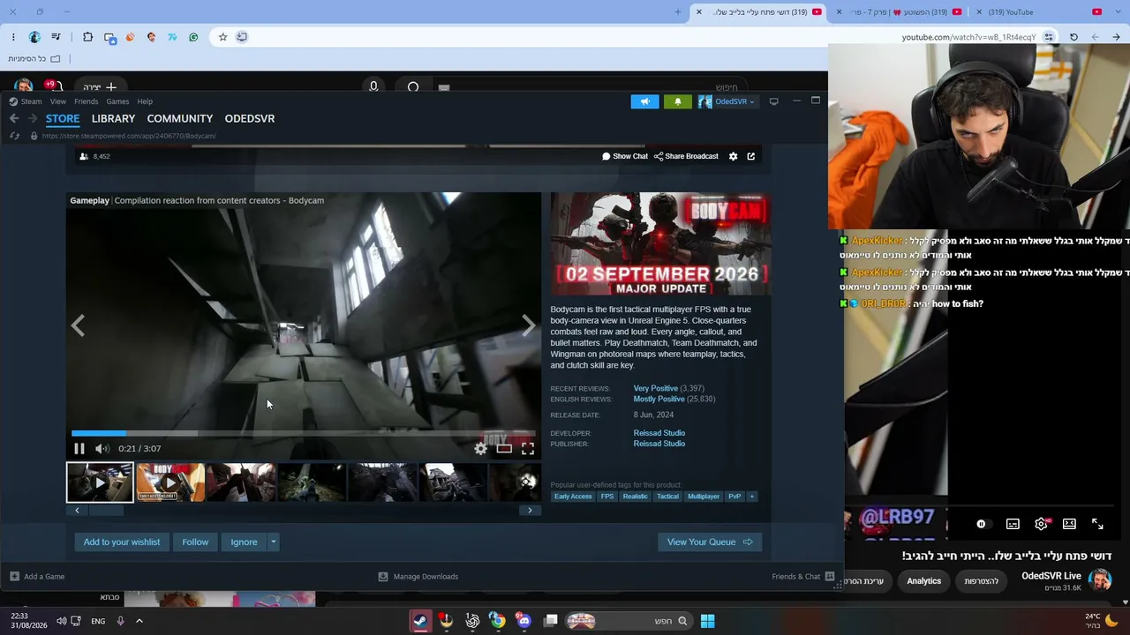Open the ODEDSVR profile tab
The width and height of the screenshot is (1130, 635).
(x=250, y=118)
